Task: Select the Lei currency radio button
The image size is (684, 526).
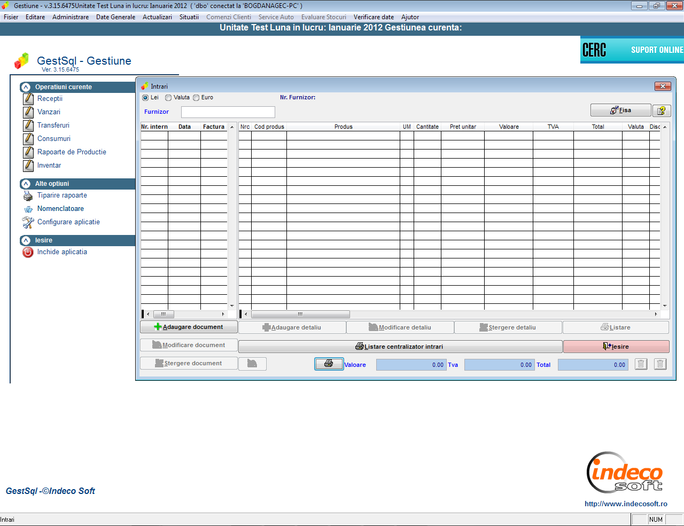Action: 145,98
